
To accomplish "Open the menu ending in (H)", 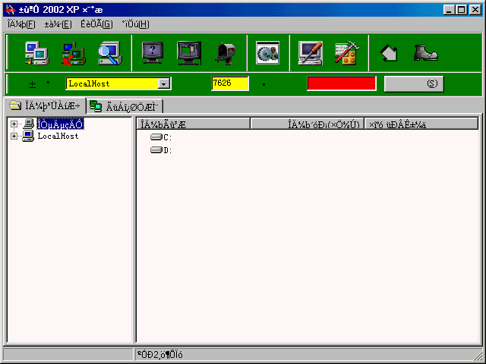I will [135, 24].
